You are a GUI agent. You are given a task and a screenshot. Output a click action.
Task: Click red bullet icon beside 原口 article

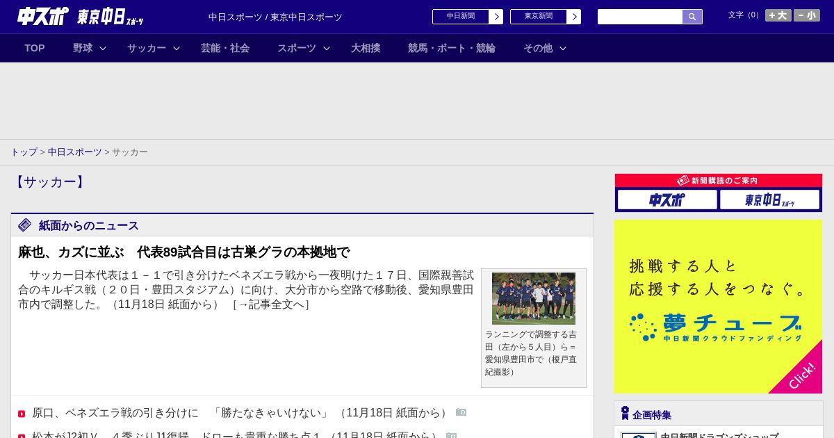[x=22, y=414]
